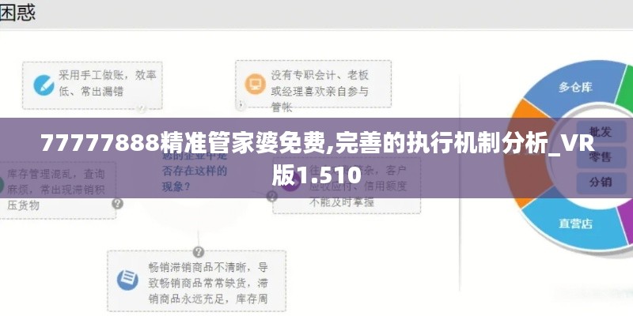This screenshot has width=633, height=316.
Task: Click the question mark next to 库存管理混乱 box
Action: (x=117, y=204)
